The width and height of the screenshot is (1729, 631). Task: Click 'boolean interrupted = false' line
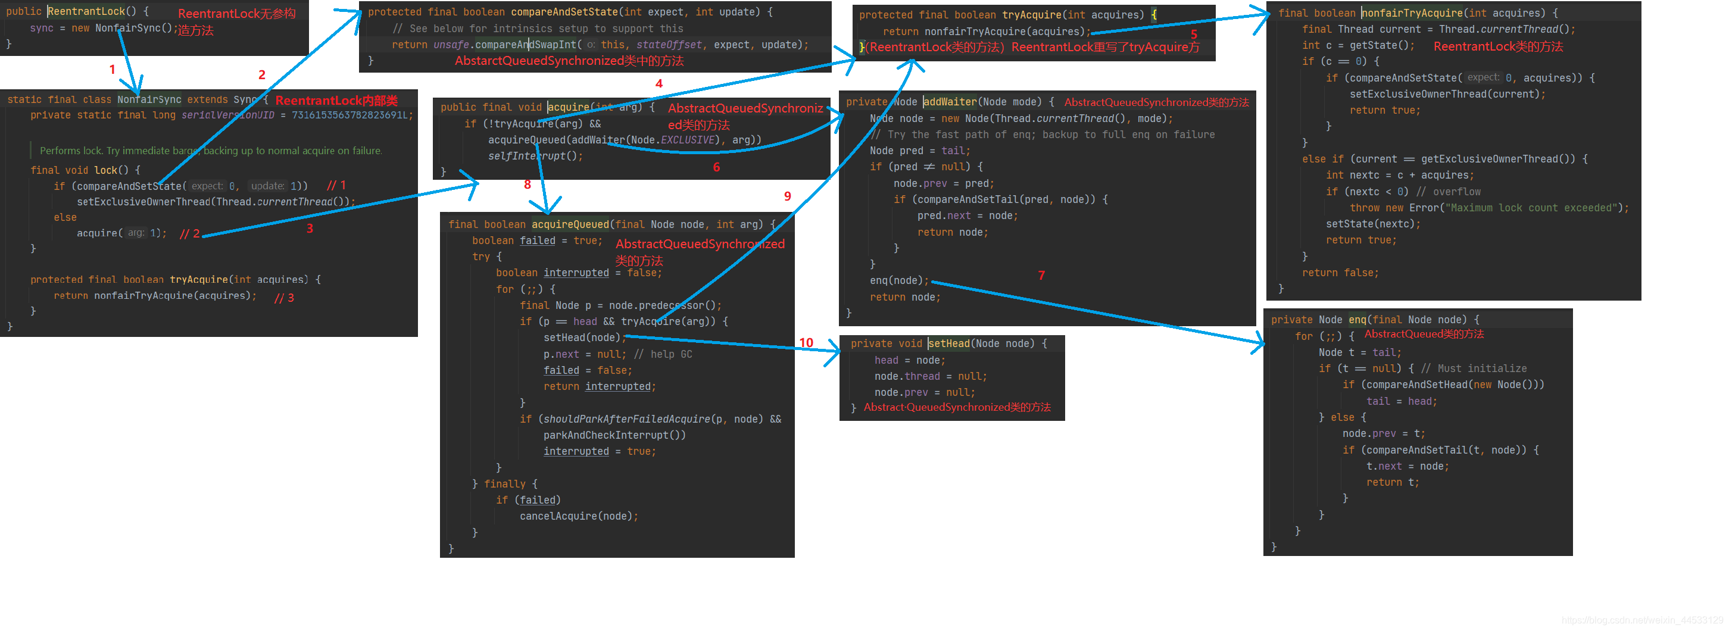click(x=579, y=273)
